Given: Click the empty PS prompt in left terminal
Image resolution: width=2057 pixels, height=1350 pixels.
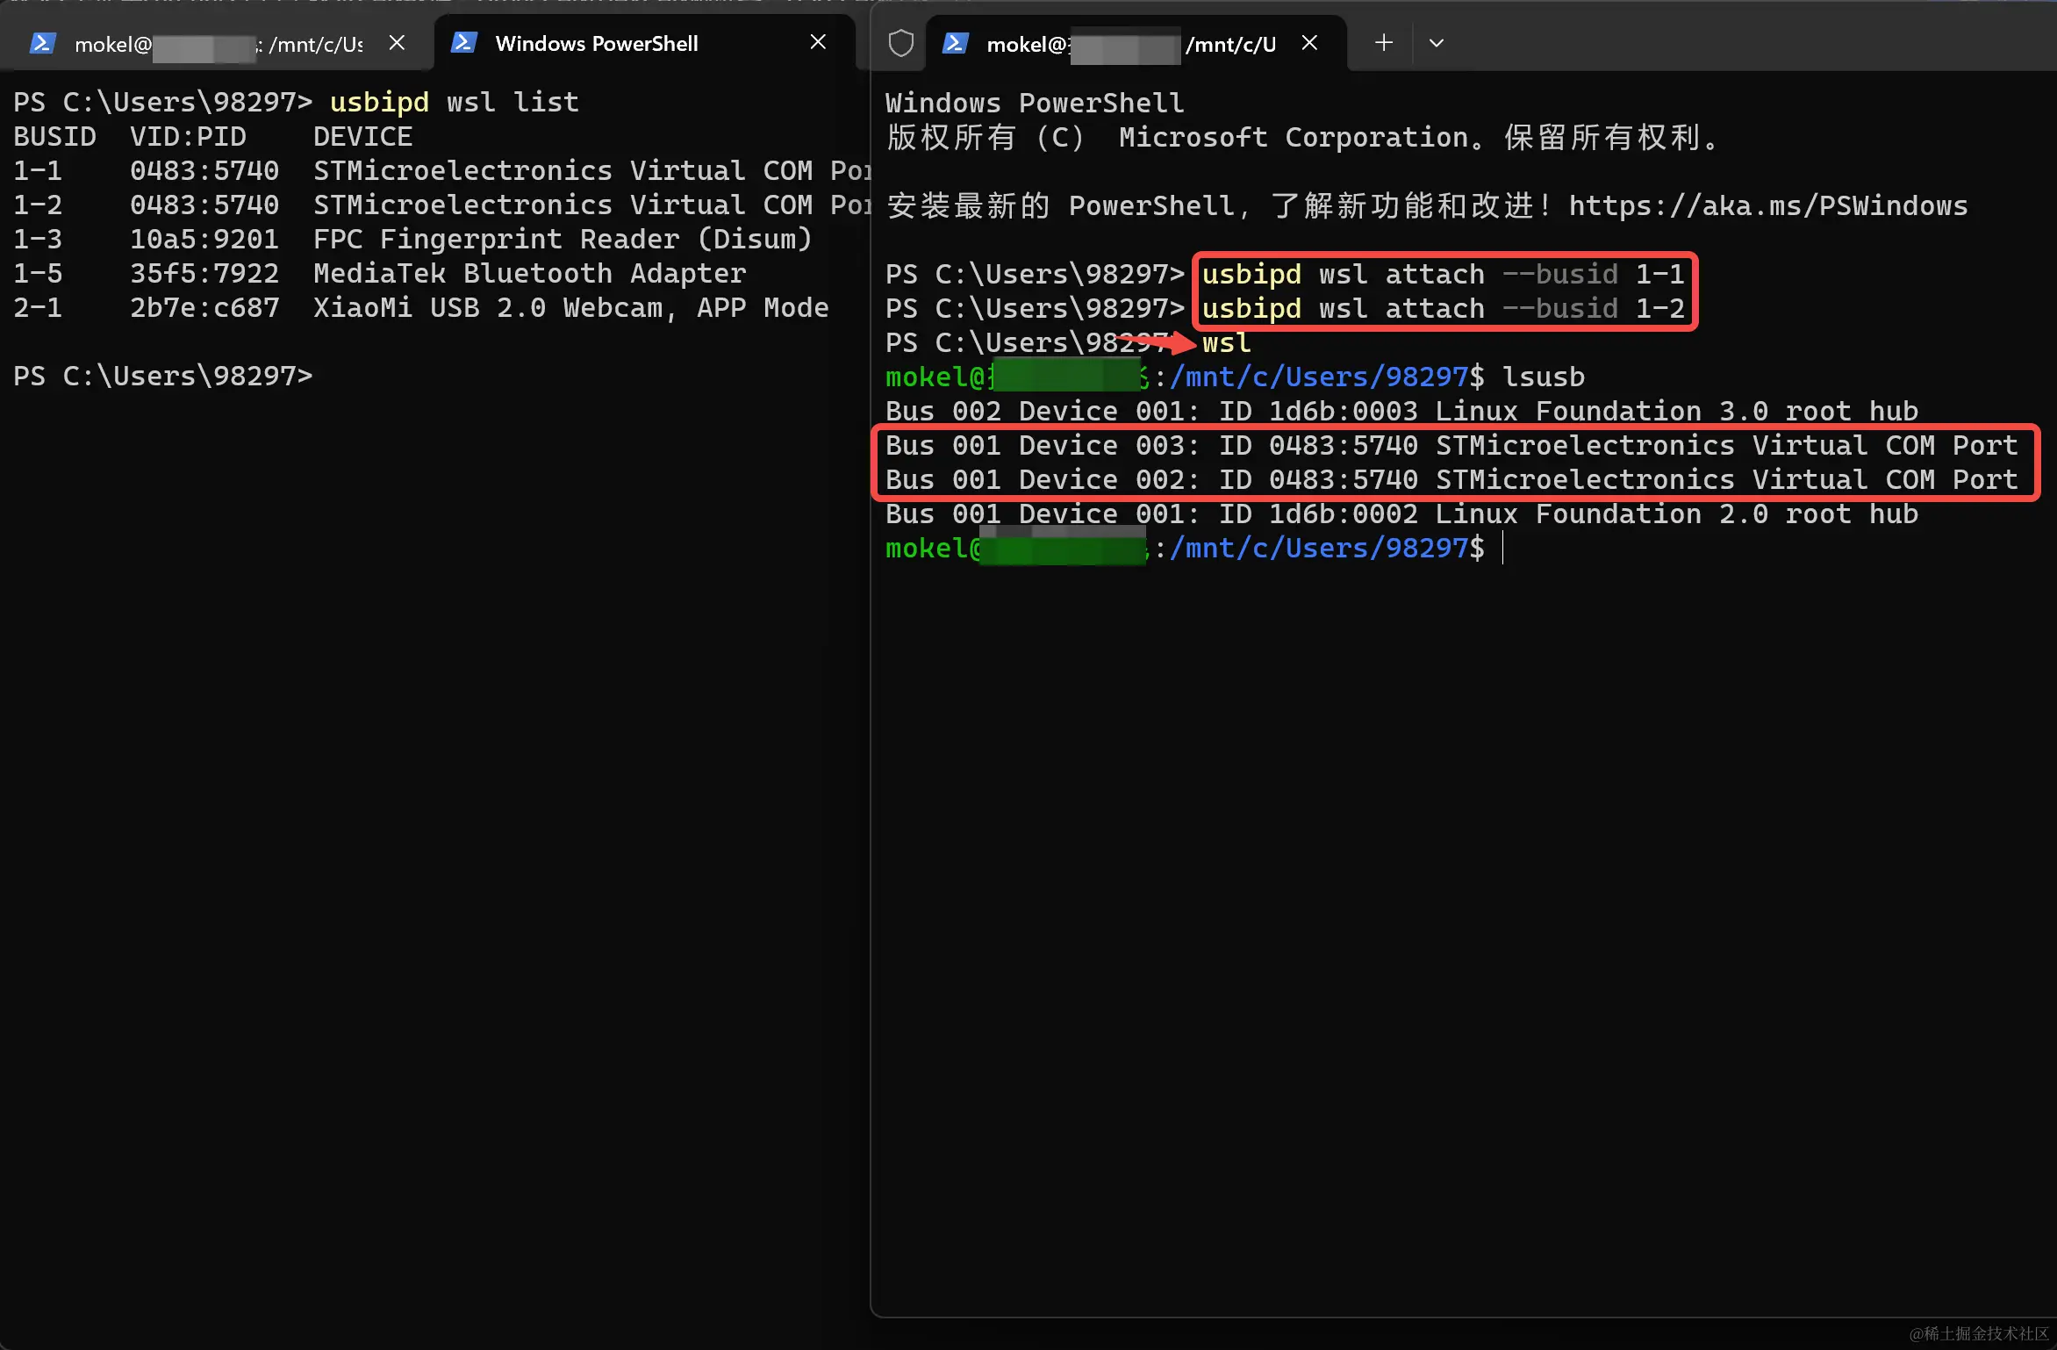Looking at the screenshot, I should point(163,377).
